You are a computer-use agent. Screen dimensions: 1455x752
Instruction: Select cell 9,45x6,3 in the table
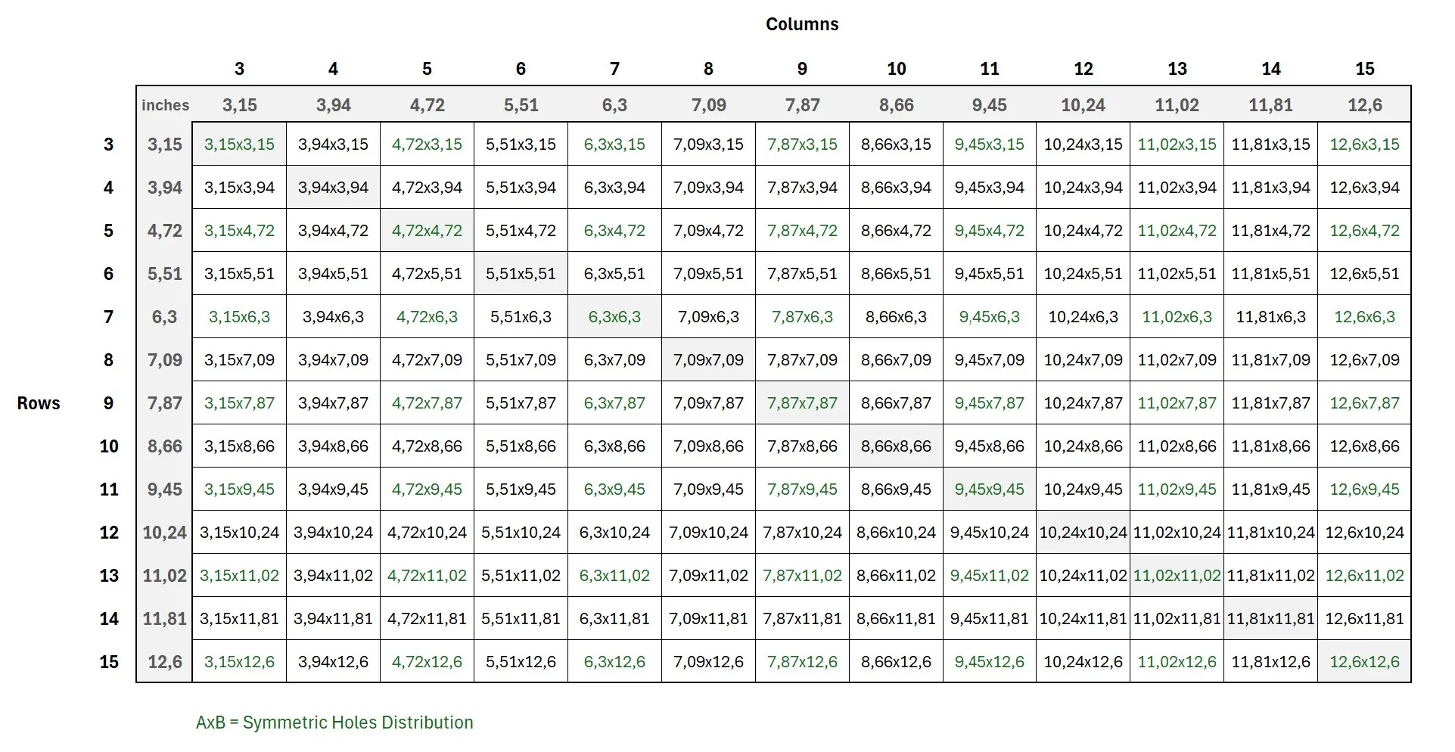click(x=989, y=316)
